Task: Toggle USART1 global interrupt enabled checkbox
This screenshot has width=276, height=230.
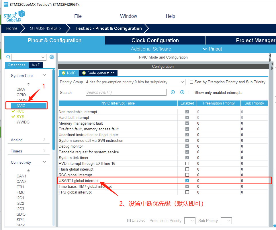Action: [x=187, y=181]
